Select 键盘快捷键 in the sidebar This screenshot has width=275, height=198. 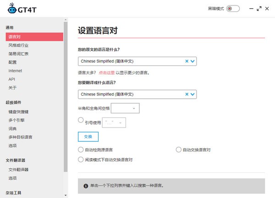[x=18, y=112]
